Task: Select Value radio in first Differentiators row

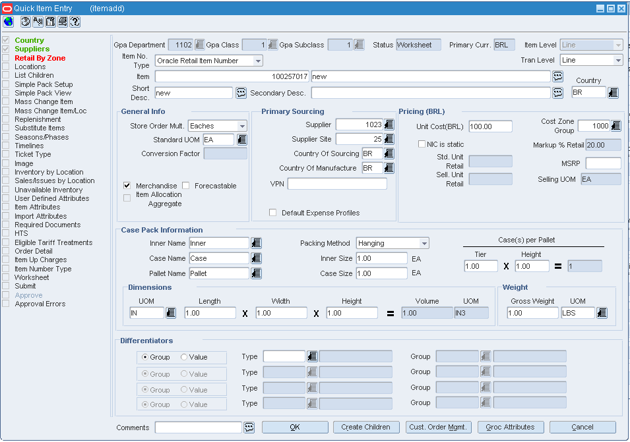Action: [x=184, y=357]
